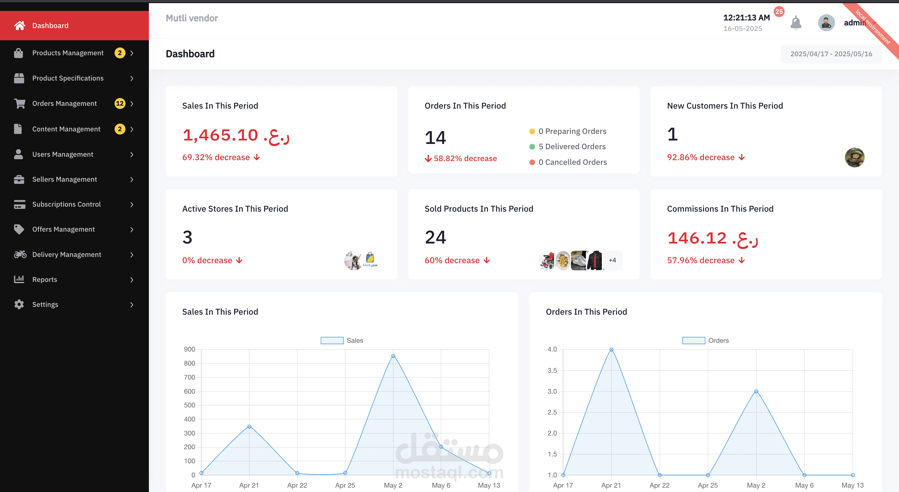Expand the Users Management chevron
Viewport: 899px width, 492px height.
[x=131, y=154]
